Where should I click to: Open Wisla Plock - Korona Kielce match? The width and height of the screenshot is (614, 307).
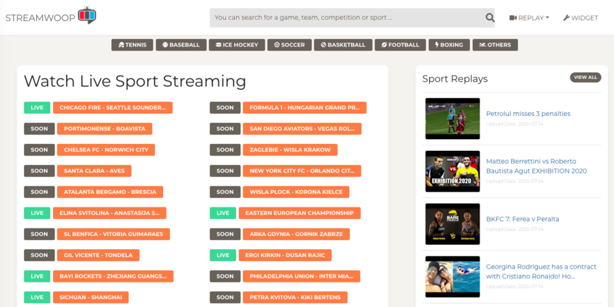tap(296, 192)
